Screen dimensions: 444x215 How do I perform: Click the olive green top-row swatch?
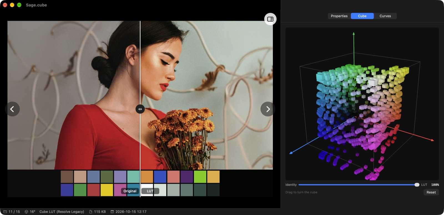(107, 177)
